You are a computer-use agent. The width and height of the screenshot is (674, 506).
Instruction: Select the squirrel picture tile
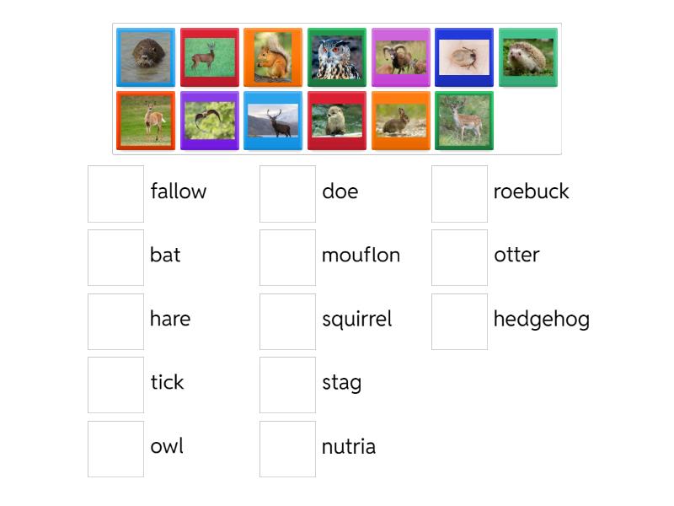(x=273, y=57)
